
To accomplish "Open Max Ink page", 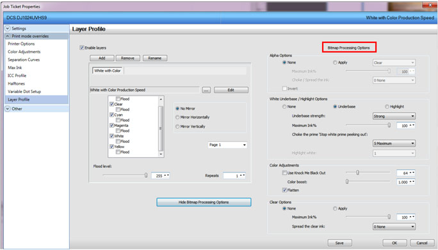I will tap(15, 68).
